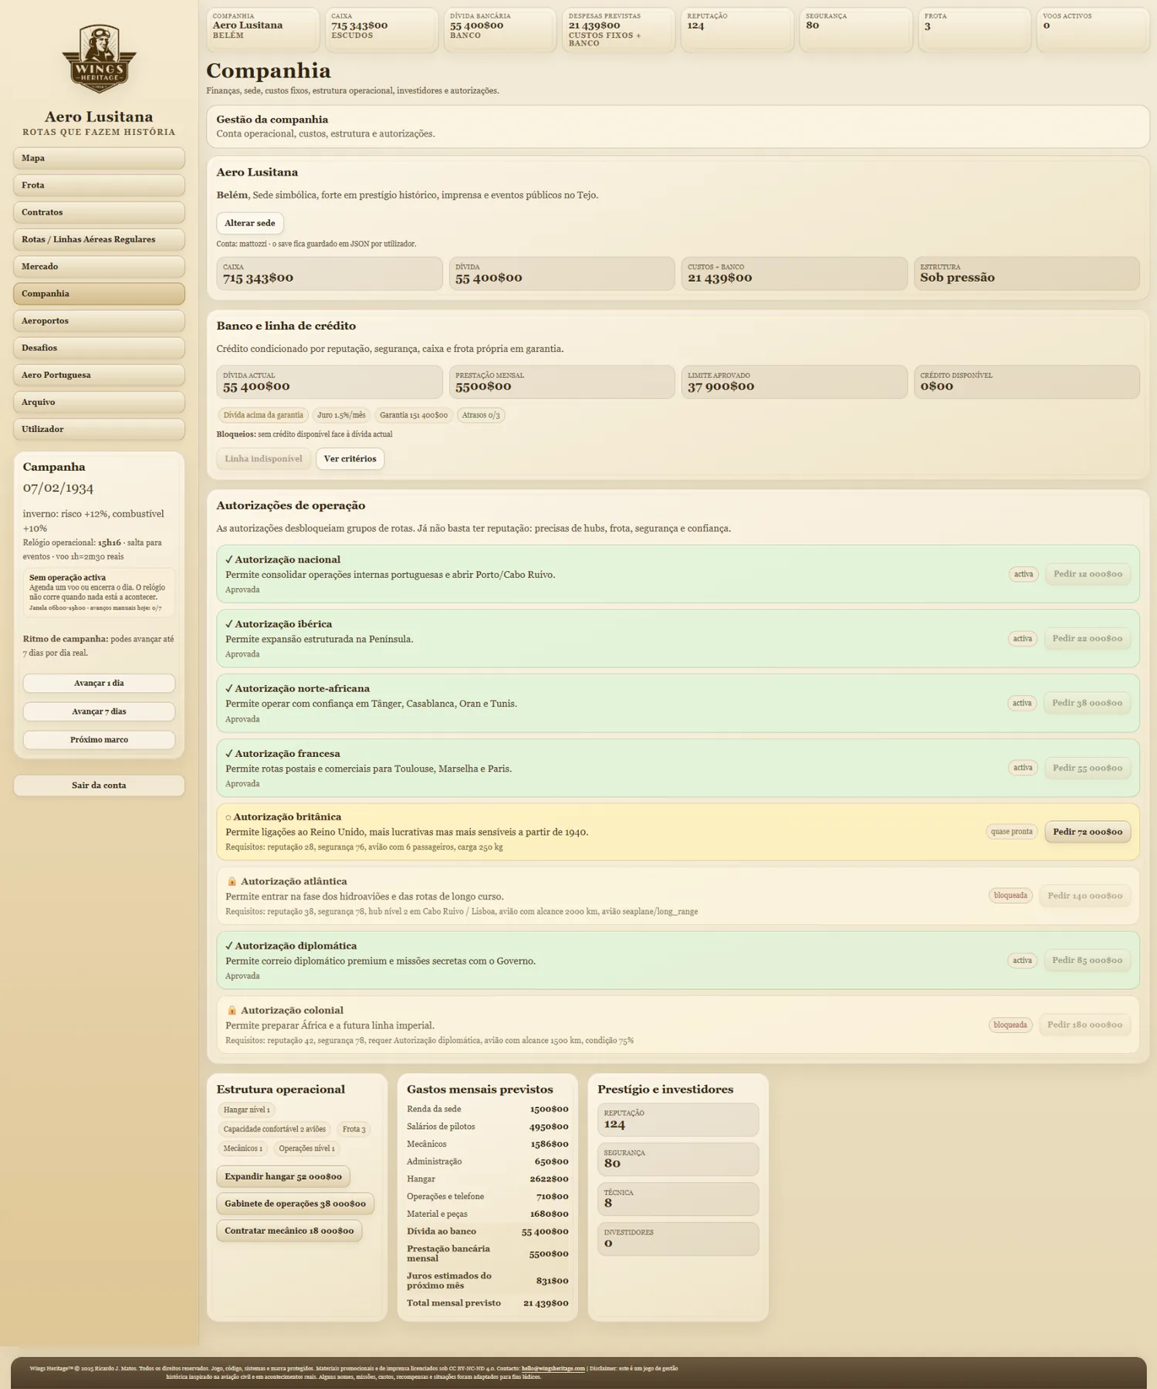1157x1389 pixels.
Task: Hire with Contratar mecânico 18 000$00
Action: point(289,1231)
